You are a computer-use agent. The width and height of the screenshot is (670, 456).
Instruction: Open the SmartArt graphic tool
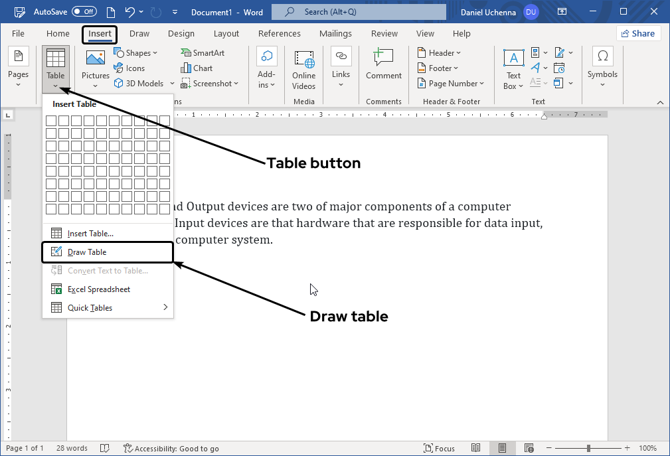[x=203, y=53]
